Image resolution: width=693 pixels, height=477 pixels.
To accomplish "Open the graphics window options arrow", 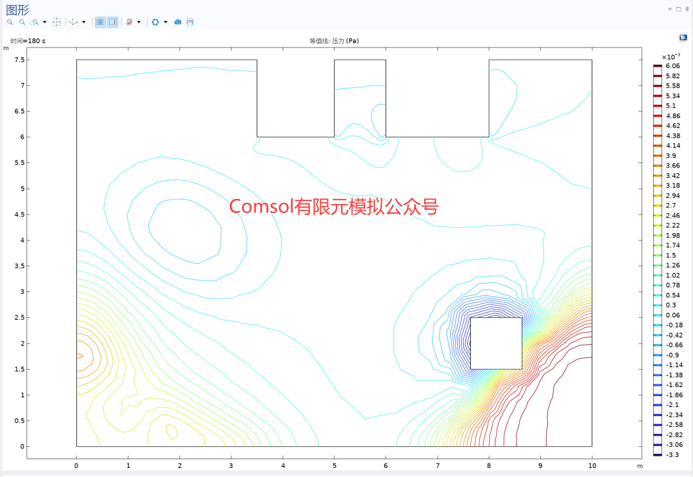I will [x=670, y=9].
